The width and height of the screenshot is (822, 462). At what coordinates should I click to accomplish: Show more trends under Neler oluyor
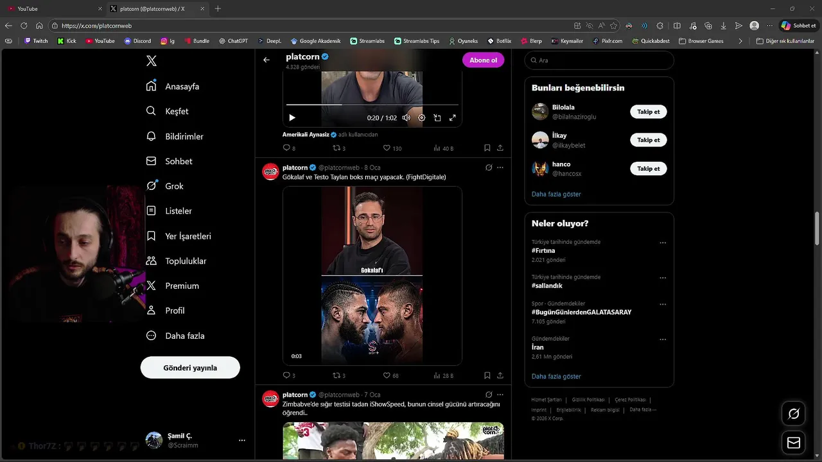(556, 376)
